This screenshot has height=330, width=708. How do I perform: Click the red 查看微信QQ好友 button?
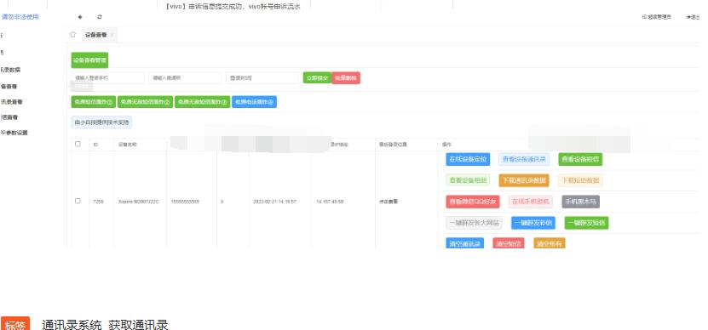pyautogui.click(x=473, y=202)
